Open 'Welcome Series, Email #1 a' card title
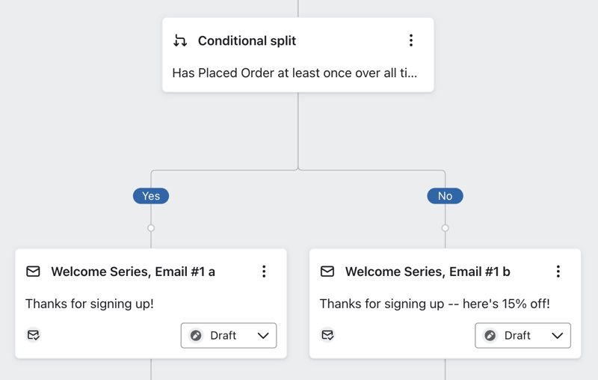598x380 pixels. coord(133,272)
